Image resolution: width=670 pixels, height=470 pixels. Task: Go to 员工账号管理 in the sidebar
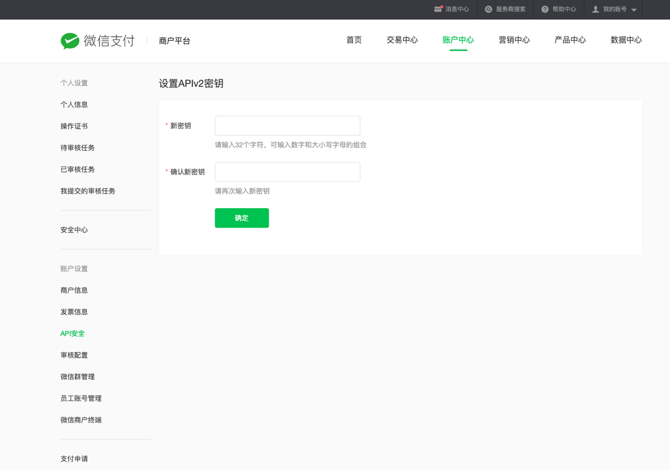(x=81, y=398)
